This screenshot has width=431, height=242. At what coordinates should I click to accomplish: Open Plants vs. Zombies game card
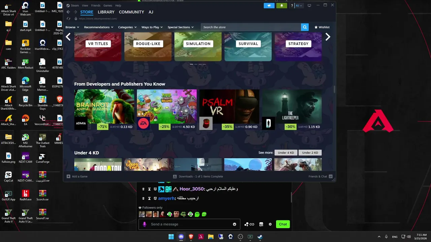pos(167,110)
